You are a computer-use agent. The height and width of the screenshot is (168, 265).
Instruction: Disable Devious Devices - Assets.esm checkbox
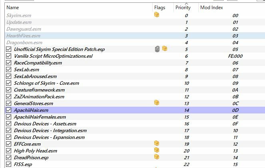(x=9, y=124)
